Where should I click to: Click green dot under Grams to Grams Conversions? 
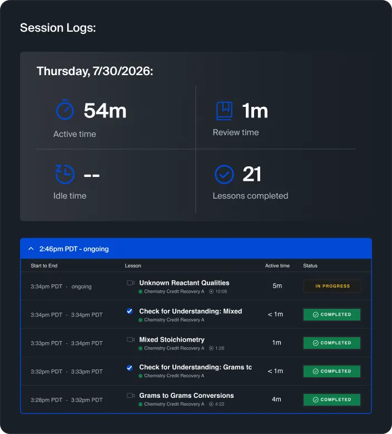pos(140,404)
